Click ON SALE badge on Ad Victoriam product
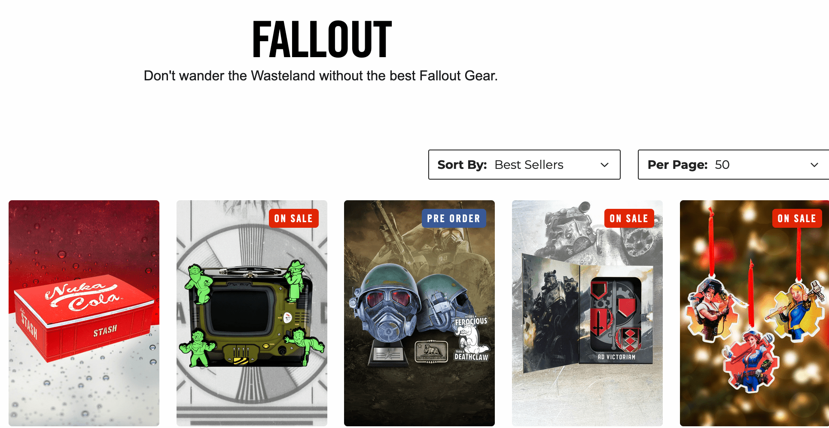 click(629, 218)
